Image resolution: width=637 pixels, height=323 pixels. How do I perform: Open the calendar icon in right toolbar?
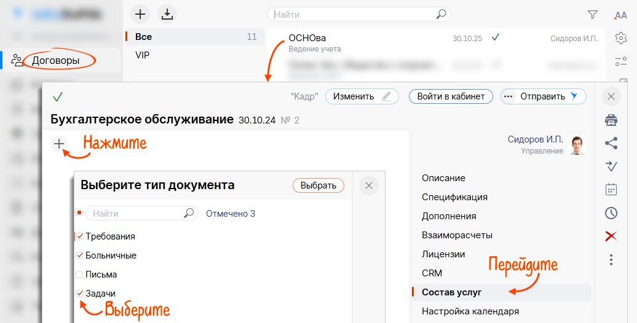tap(611, 189)
